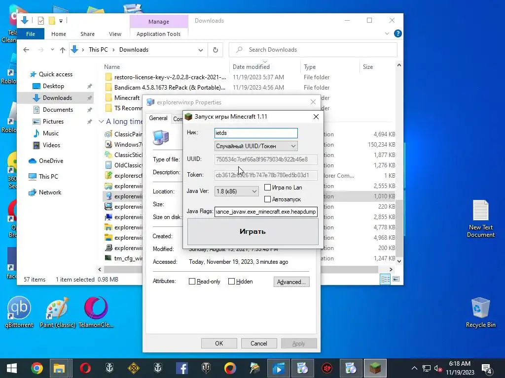The height and width of the screenshot is (378, 505).
Task: Click horizontal scrollbar right arrow
Action: [391, 269]
